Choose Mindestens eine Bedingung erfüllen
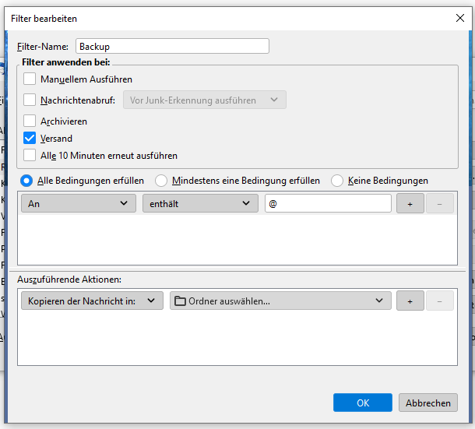Image resolution: width=475 pixels, height=429 pixels. [x=161, y=181]
